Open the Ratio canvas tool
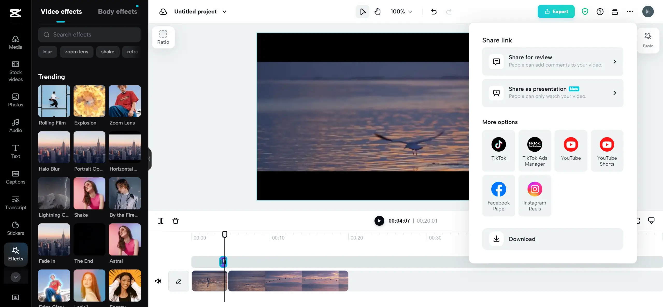The image size is (663, 307). (x=163, y=37)
